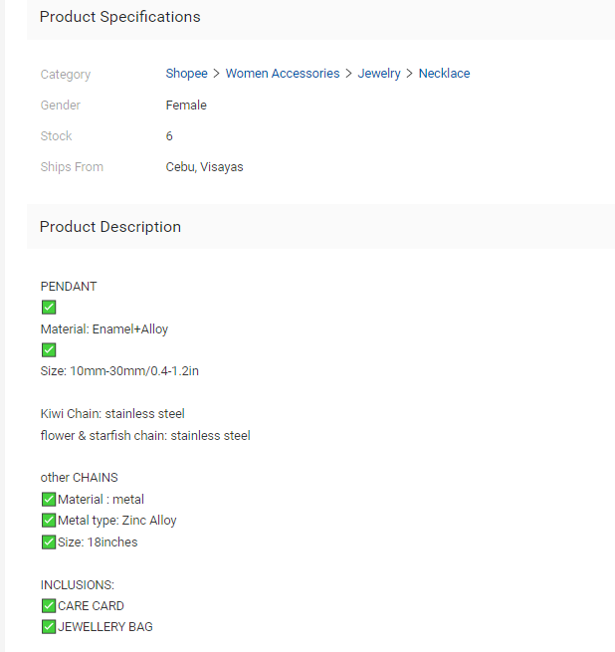Click the green checkmark above Material: Enamel+Alloy
Viewport: 615px width, 652px height.
(x=49, y=308)
